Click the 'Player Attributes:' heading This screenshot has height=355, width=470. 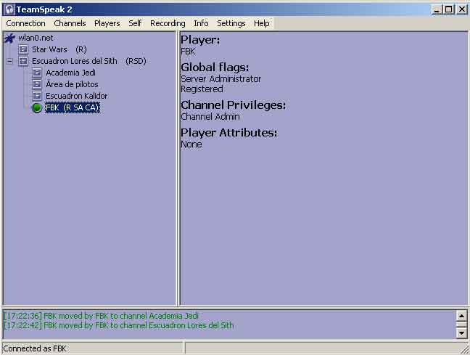click(229, 133)
